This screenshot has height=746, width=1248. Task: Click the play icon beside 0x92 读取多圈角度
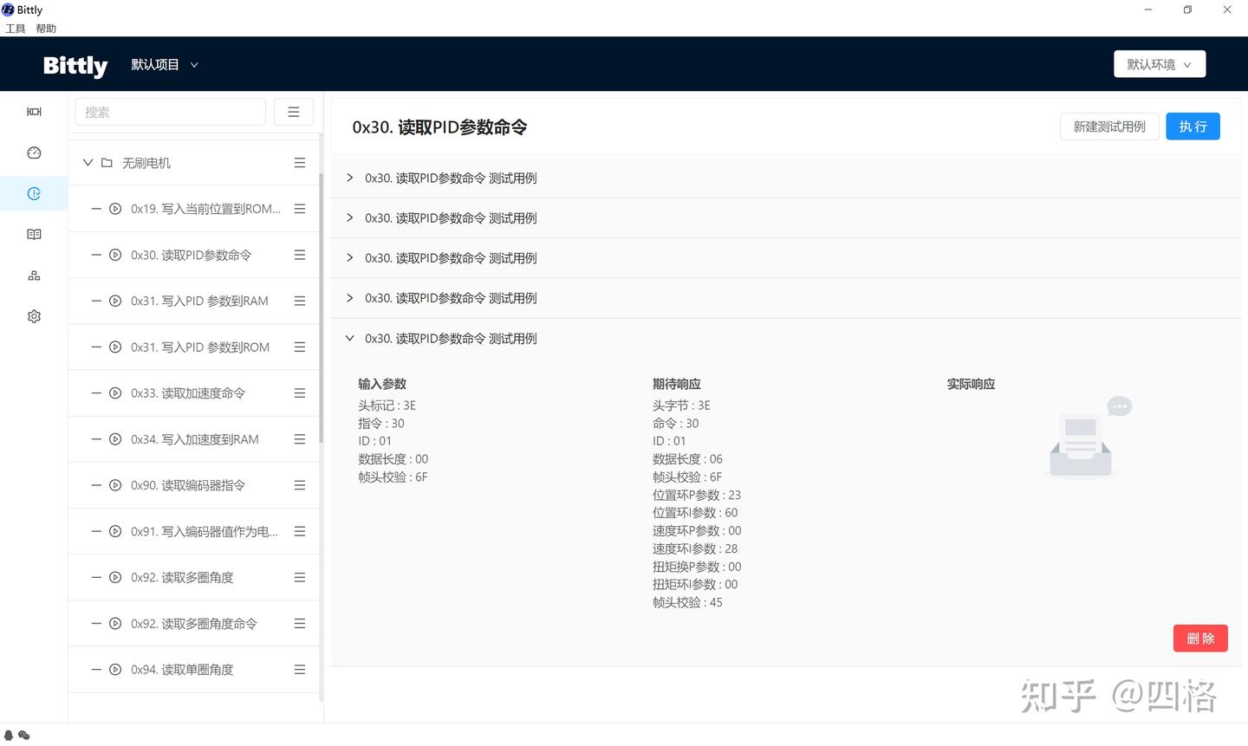tap(115, 577)
